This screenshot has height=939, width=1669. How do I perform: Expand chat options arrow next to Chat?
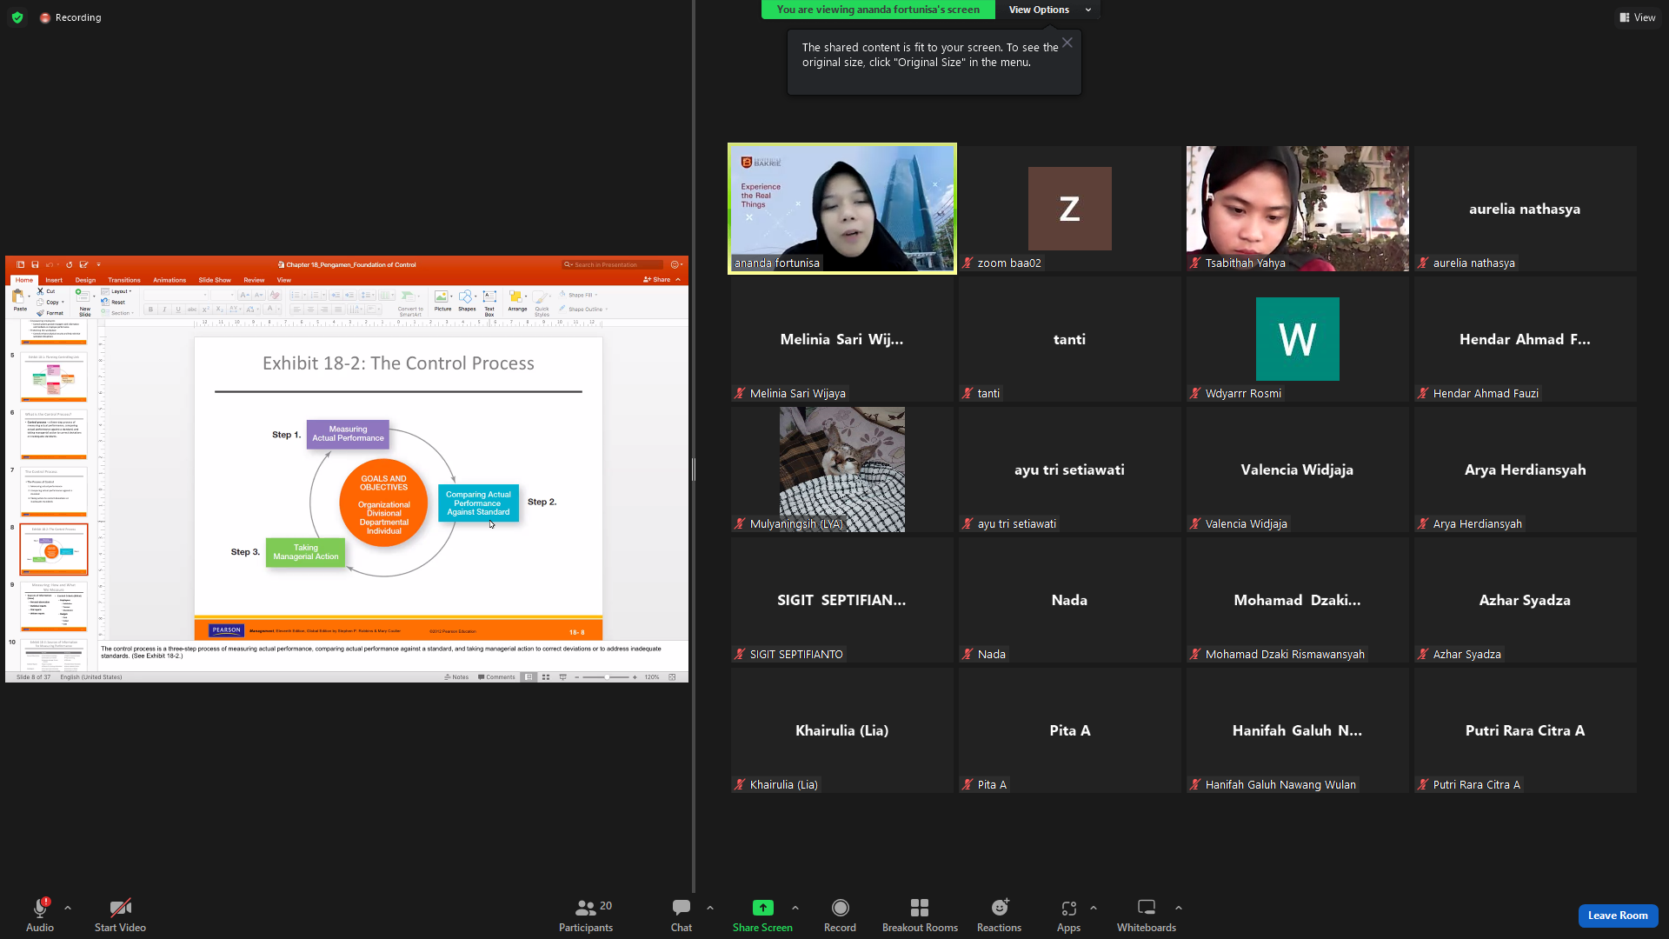710,908
